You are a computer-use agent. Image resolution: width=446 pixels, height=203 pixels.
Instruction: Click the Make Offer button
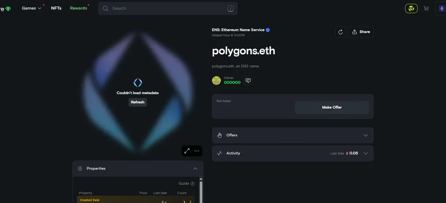coord(332,107)
